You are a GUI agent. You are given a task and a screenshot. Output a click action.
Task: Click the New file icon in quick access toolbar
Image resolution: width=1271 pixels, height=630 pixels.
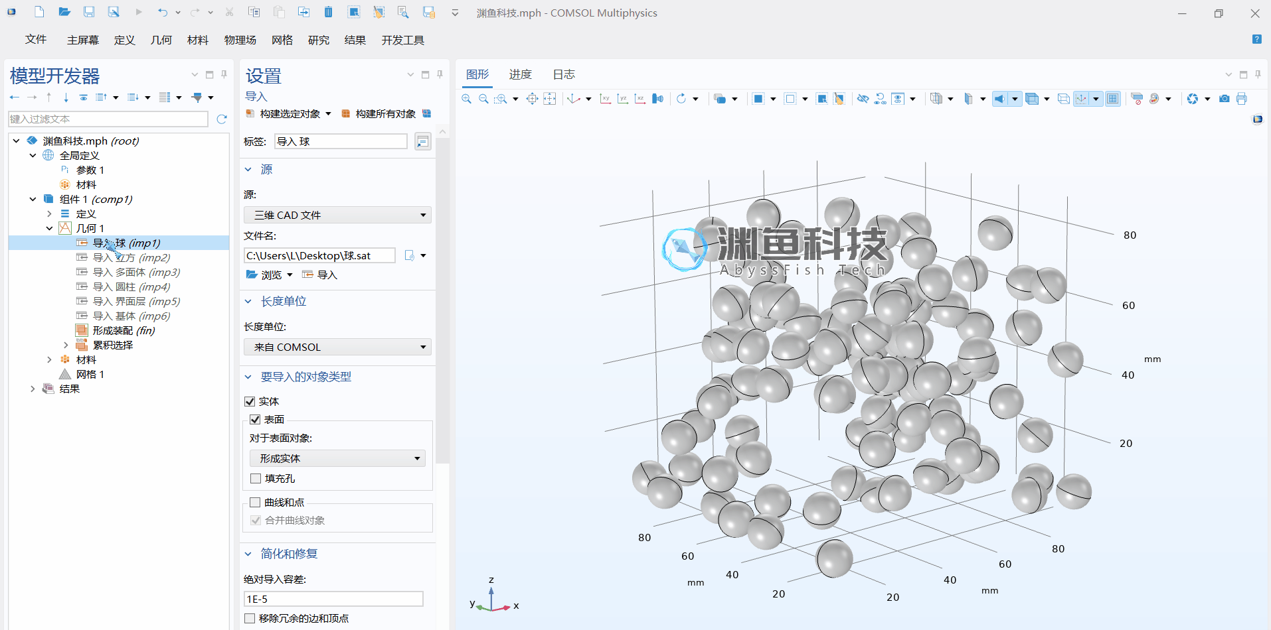39,12
